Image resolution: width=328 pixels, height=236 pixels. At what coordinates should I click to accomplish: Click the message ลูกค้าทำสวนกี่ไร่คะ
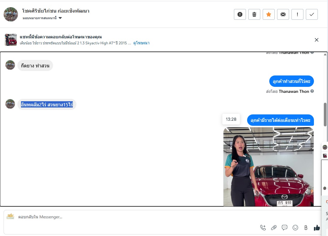[291, 81]
